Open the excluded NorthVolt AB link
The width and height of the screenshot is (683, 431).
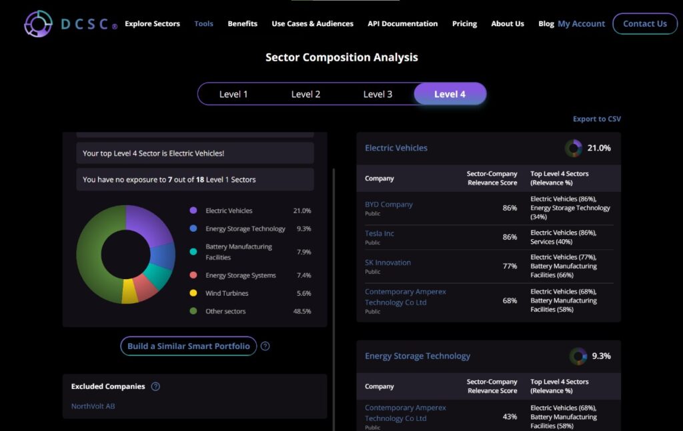93,406
